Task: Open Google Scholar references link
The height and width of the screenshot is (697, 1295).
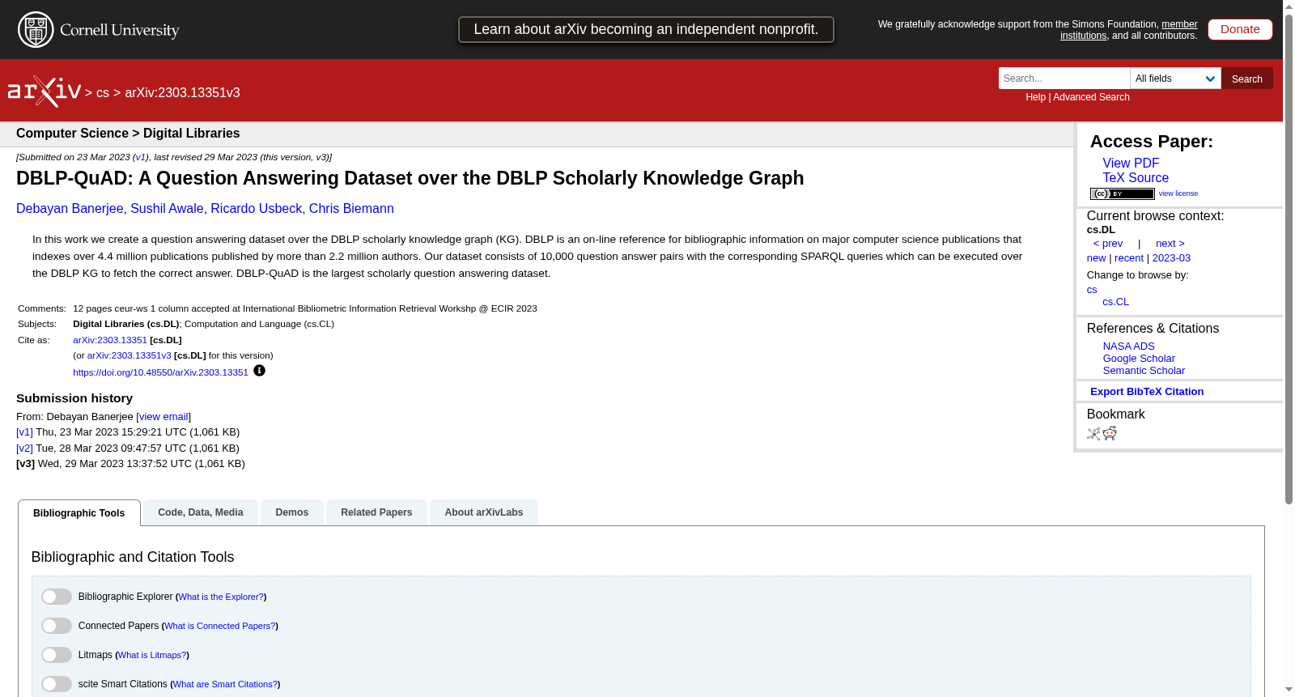Action: [x=1139, y=359]
